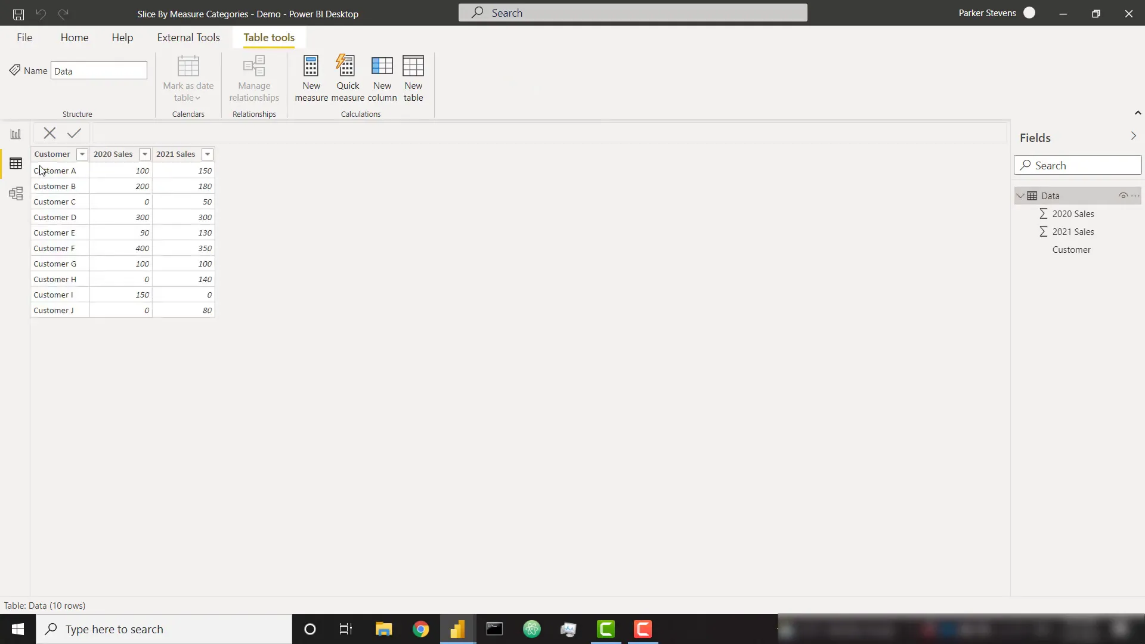Open the File menu
Screen dimensions: 1145x644
point(24,37)
